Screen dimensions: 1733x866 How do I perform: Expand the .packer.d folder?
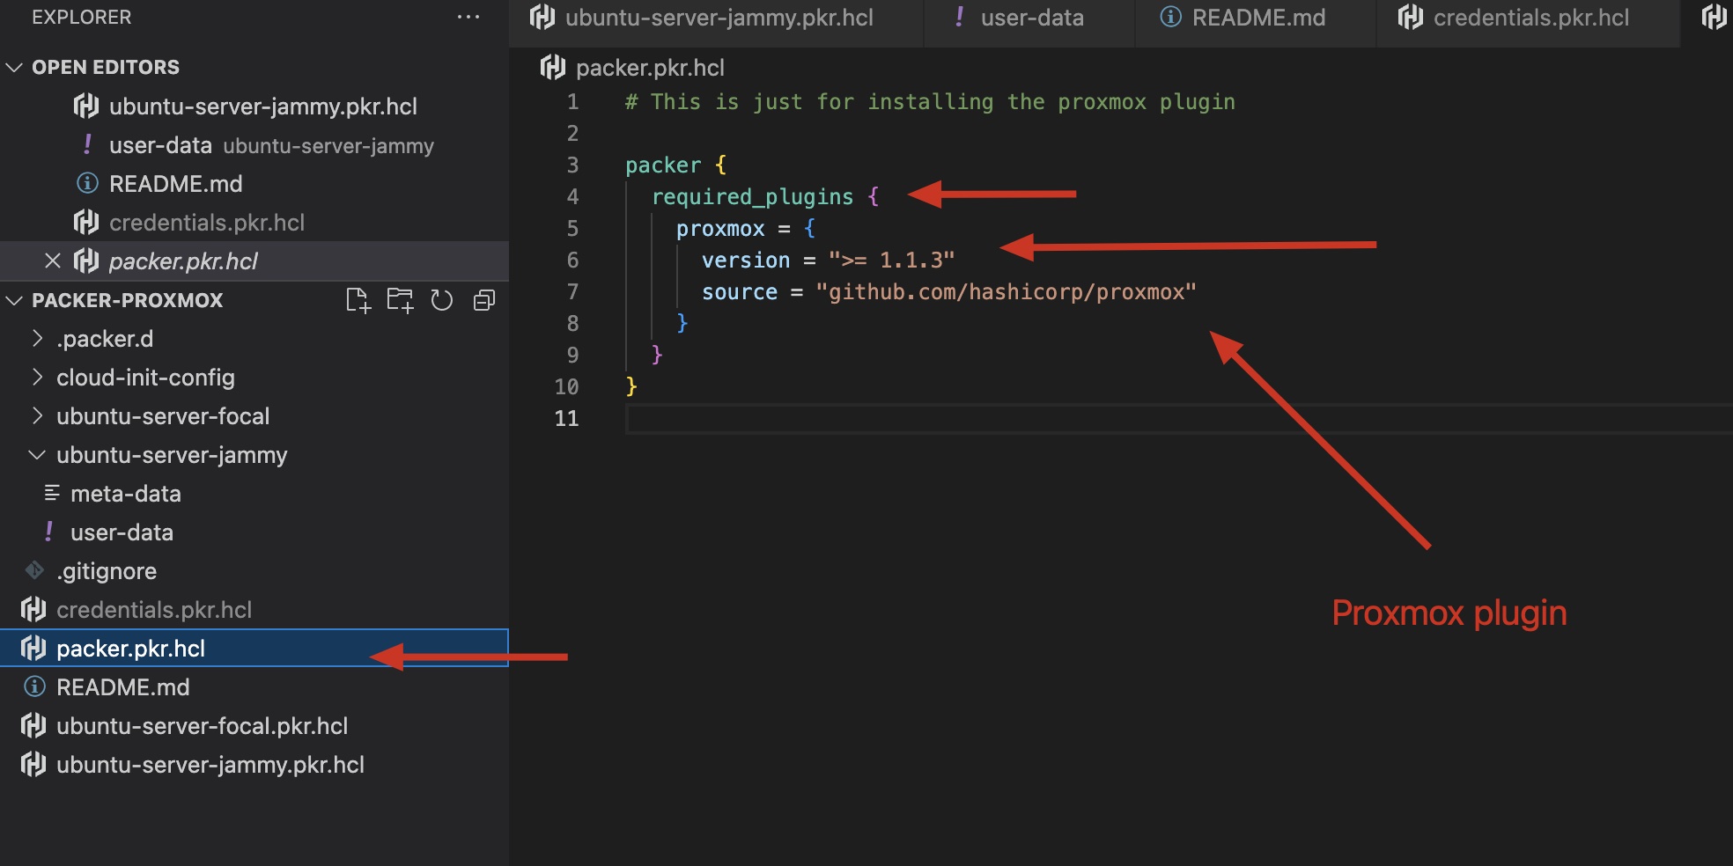click(37, 339)
